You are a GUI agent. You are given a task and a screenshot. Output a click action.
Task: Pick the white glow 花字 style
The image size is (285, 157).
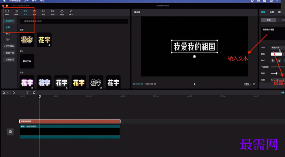point(62,83)
